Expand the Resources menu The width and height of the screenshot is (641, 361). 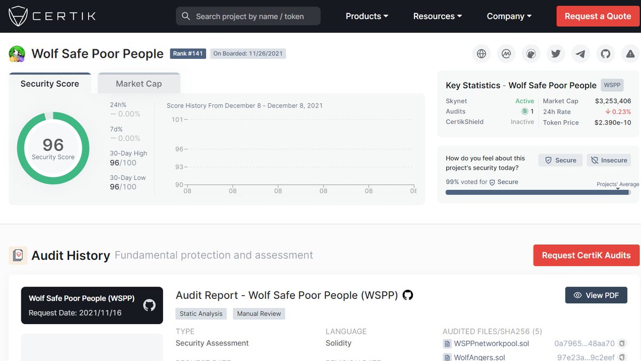(437, 16)
